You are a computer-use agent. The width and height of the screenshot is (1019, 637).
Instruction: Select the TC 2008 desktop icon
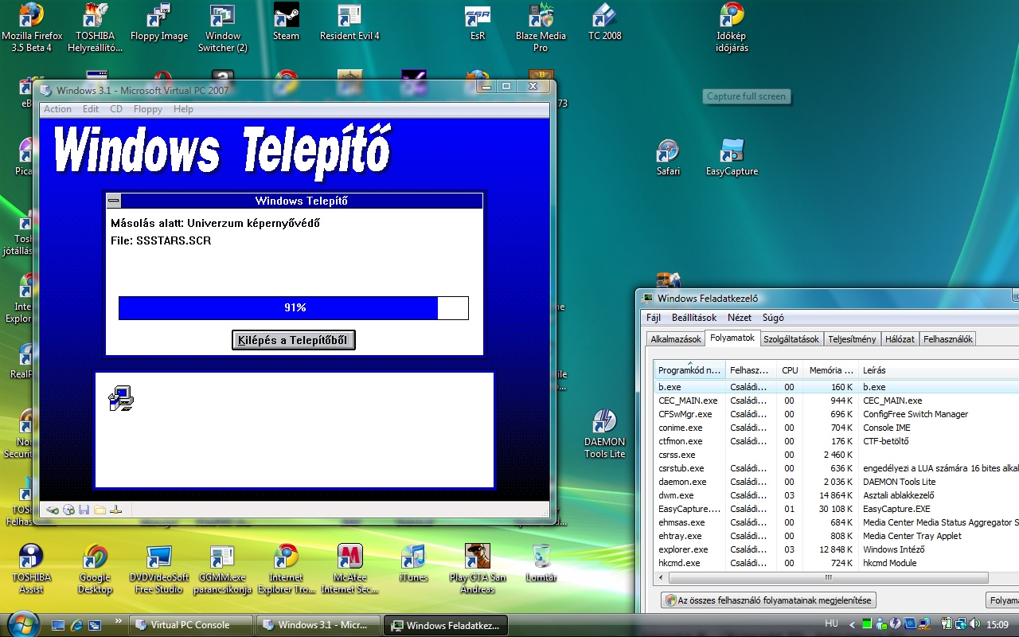point(605,22)
